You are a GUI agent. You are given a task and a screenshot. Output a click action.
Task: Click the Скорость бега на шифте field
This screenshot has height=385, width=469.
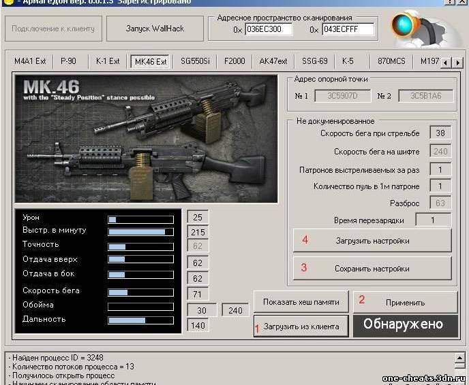tap(440, 151)
